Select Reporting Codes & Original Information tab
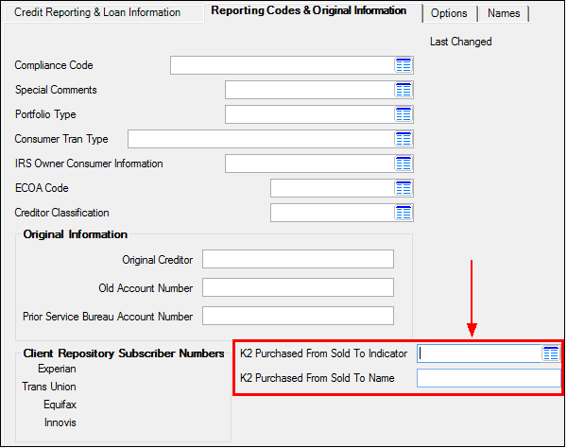The width and height of the screenshot is (567, 448). pyautogui.click(x=309, y=10)
